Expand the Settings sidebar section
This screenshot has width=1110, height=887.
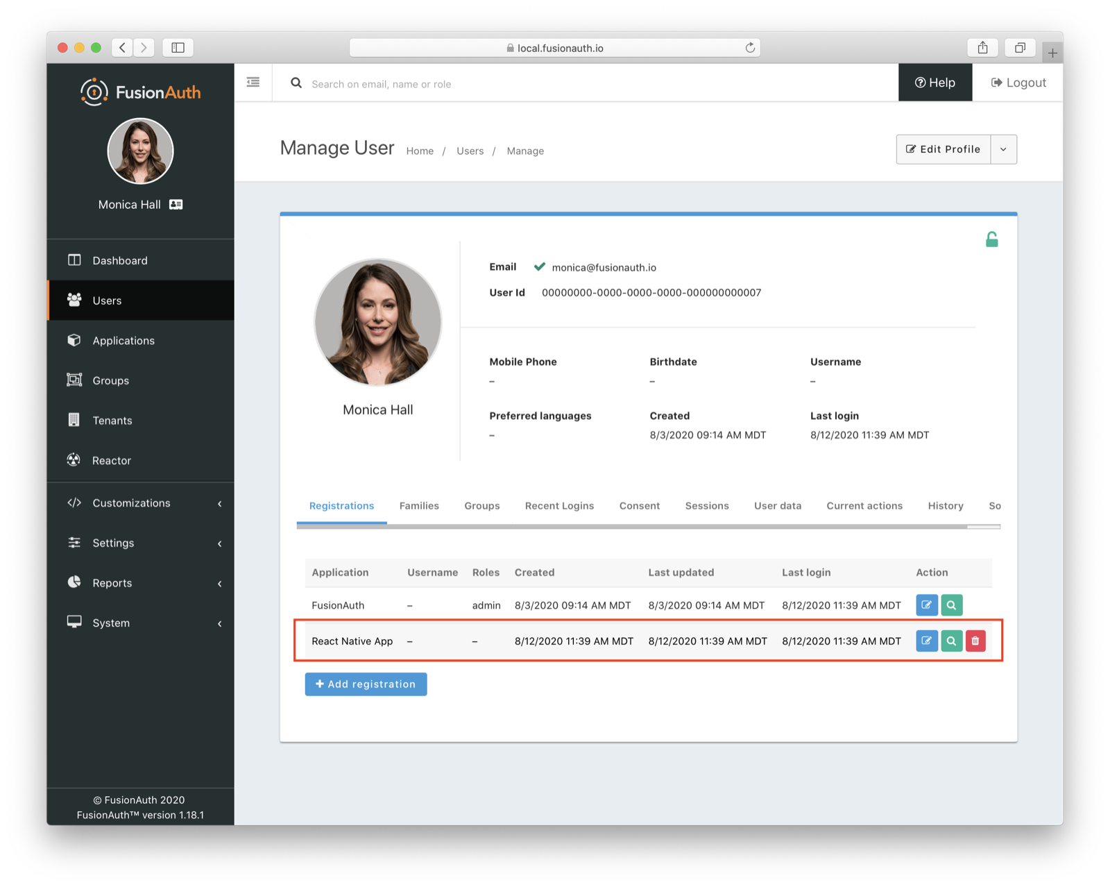click(141, 543)
